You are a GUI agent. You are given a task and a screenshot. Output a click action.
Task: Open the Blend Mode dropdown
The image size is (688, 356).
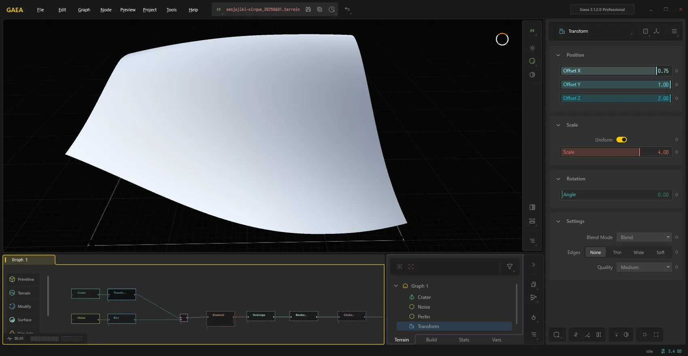pyautogui.click(x=644, y=237)
